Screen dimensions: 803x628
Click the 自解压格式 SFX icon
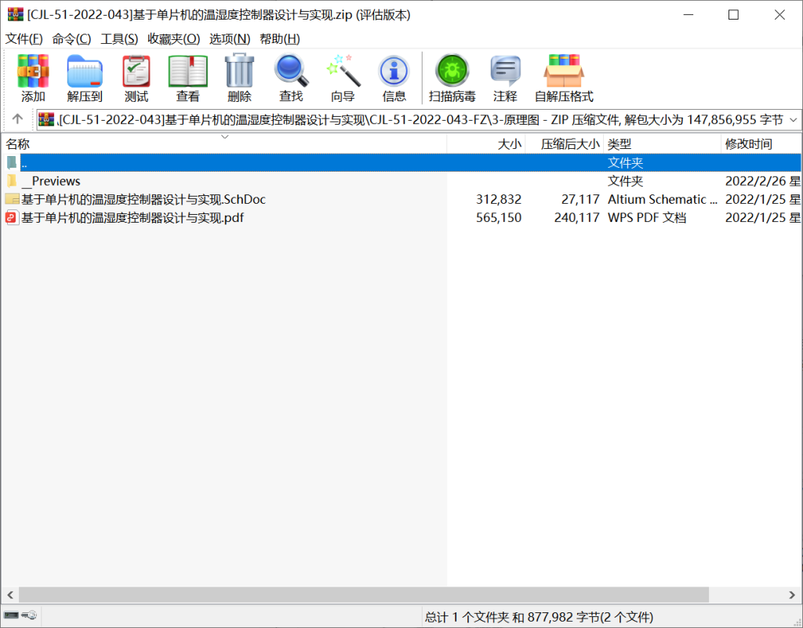[564, 72]
